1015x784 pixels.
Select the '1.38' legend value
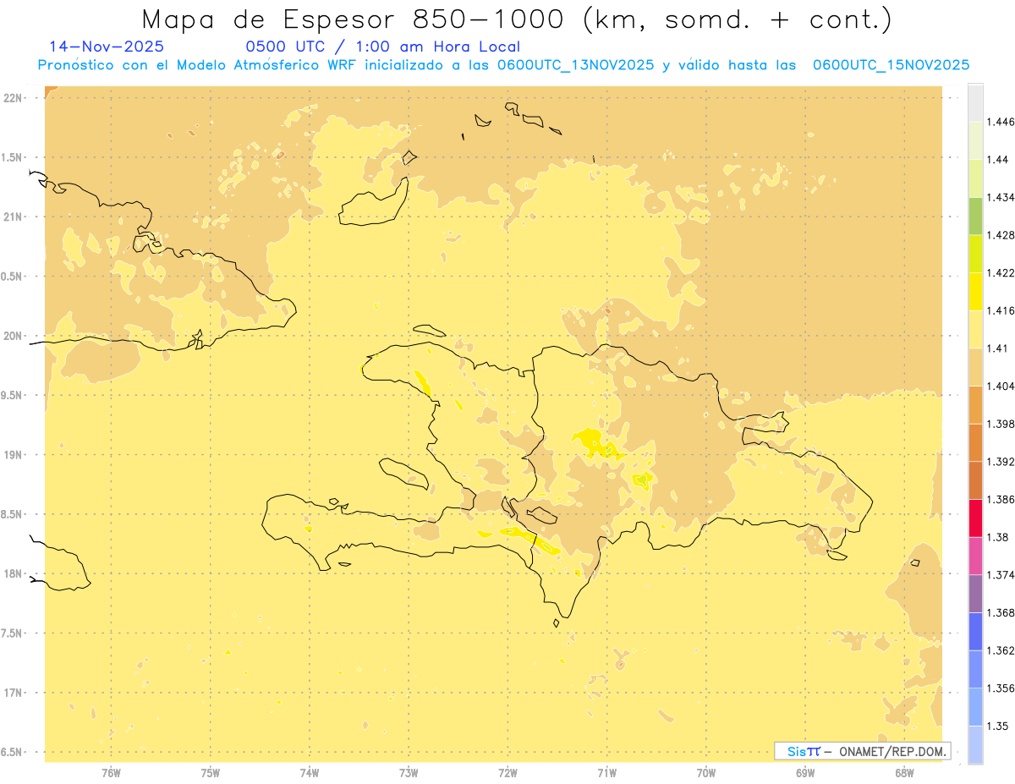point(998,537)
